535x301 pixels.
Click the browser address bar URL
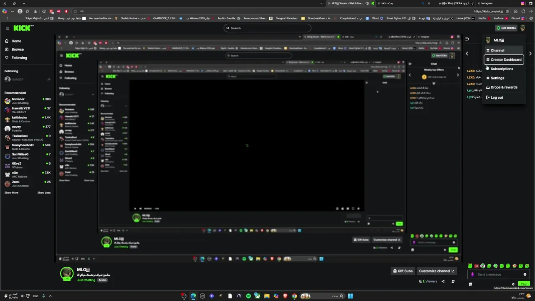(489, 11)
